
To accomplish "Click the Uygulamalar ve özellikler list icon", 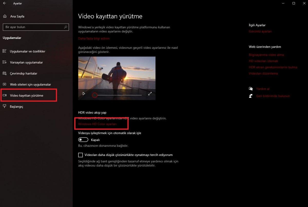I will click(5, 51).
